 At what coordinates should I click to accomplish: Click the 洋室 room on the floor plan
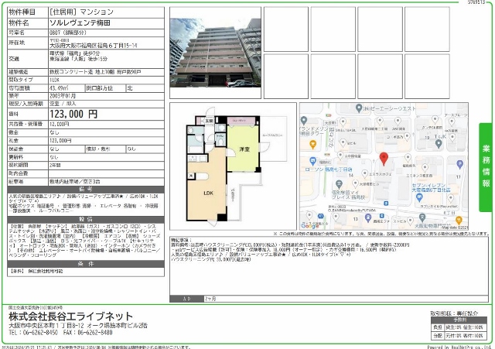(x=244, y=149)
